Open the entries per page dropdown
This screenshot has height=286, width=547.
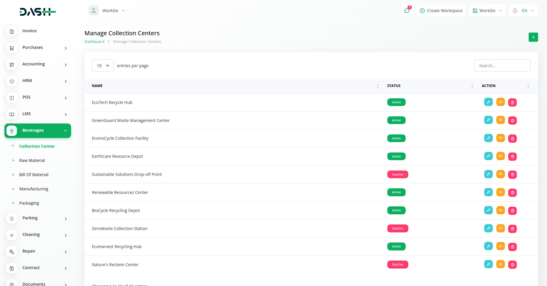(103, 66)
